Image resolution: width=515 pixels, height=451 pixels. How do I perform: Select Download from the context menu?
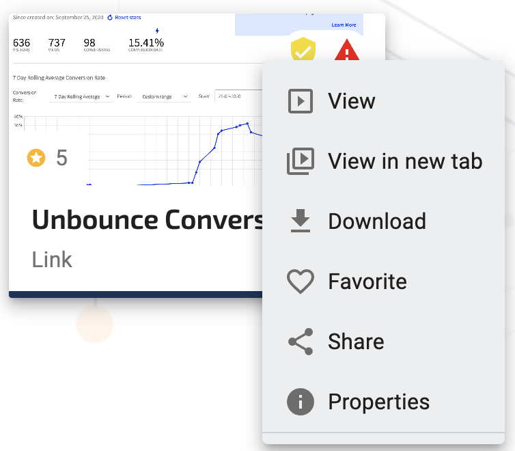pyautogui.click(x=383, y=221)
